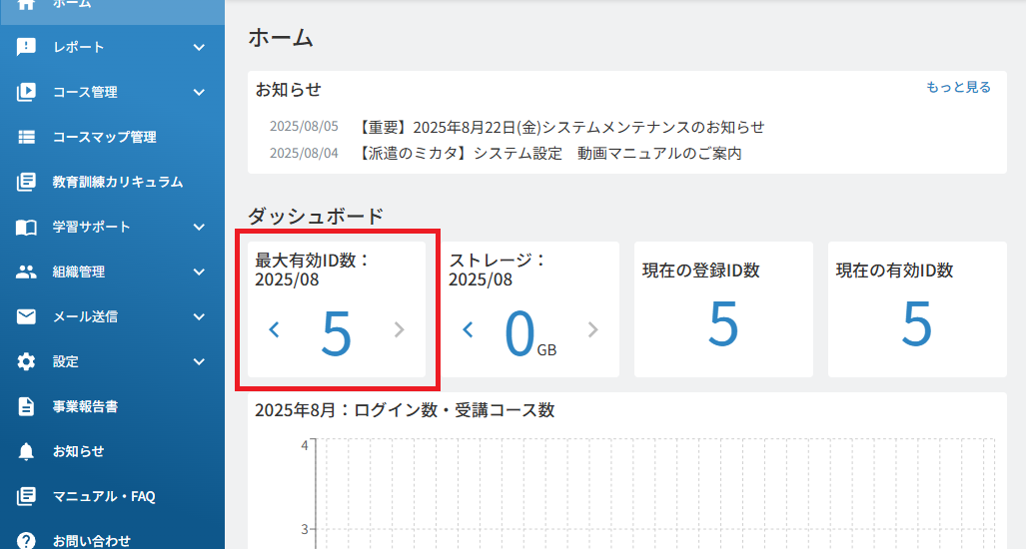
Task: Click the ログイン数・受講コース数 chart title
Action: click(405, 410)
